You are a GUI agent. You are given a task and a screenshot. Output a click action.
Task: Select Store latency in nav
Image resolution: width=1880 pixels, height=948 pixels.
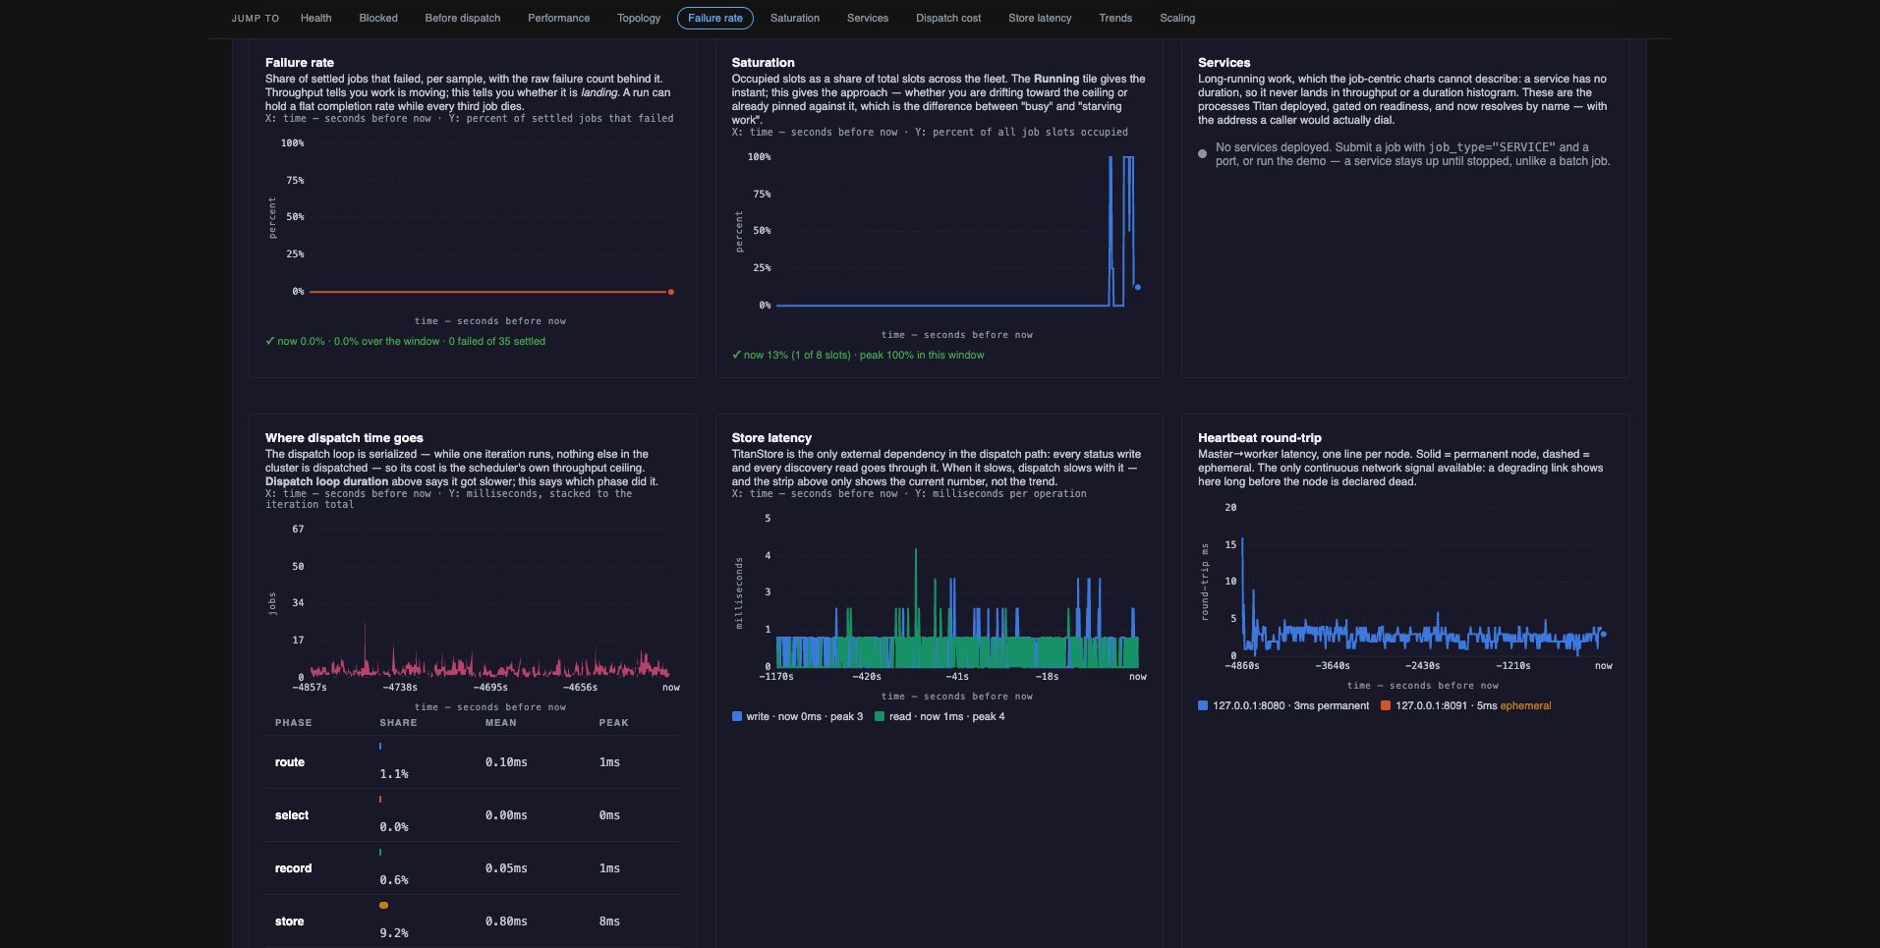(x=1040, y=18)
